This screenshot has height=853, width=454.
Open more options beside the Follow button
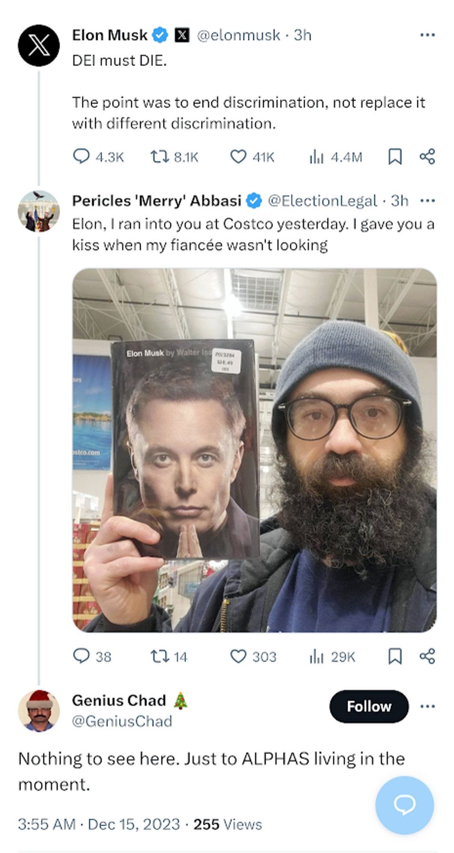[x=427, y=706]
